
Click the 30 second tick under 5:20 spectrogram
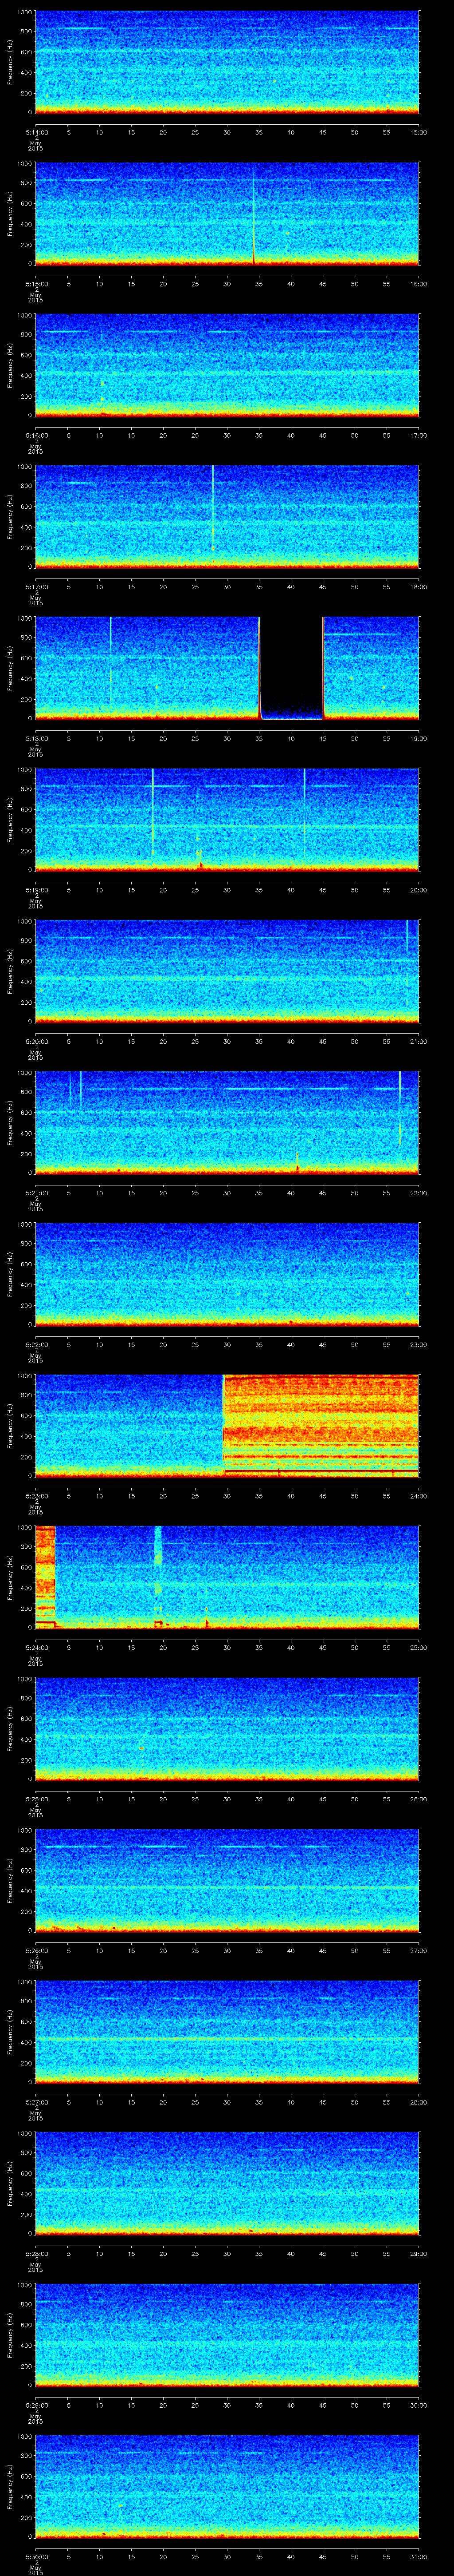227,1041
